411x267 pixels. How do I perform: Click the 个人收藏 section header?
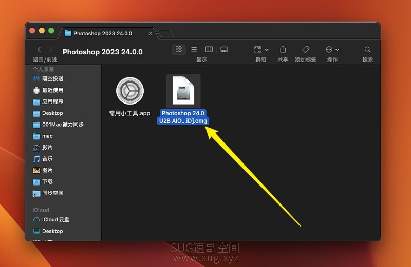pos(43,69)
